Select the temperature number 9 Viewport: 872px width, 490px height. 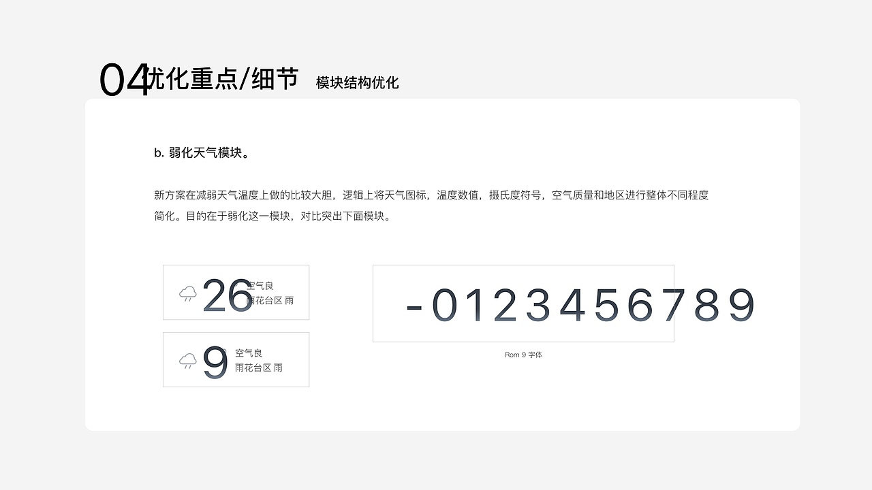point(216,362)
